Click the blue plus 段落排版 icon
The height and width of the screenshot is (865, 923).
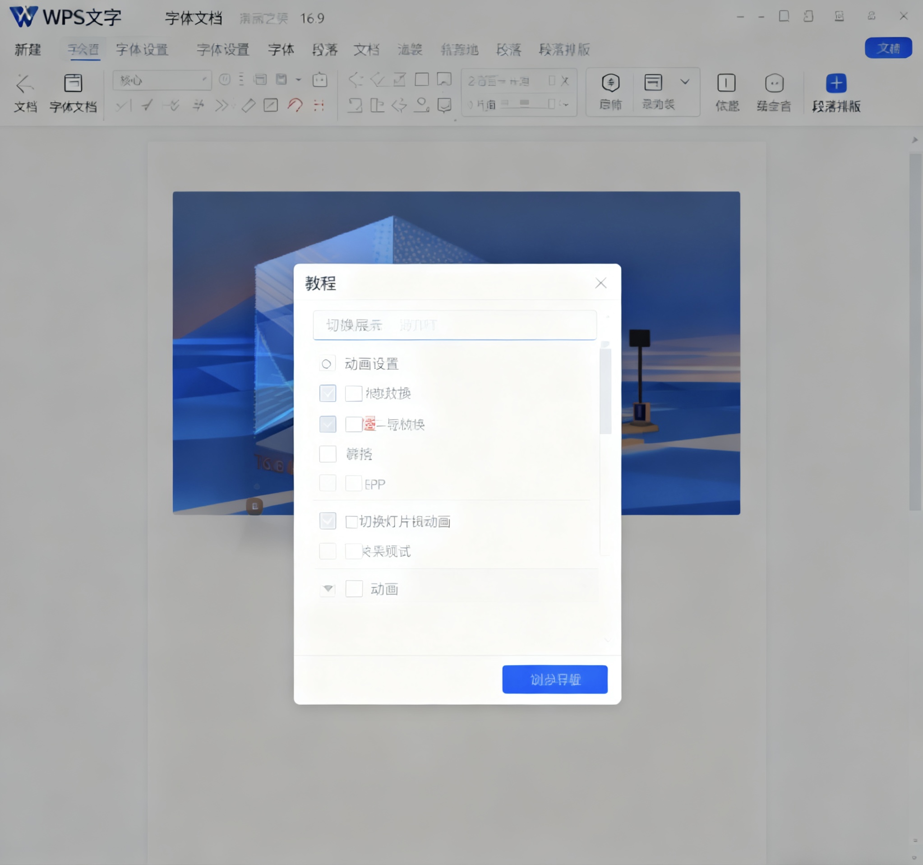(x=836, y=83)
